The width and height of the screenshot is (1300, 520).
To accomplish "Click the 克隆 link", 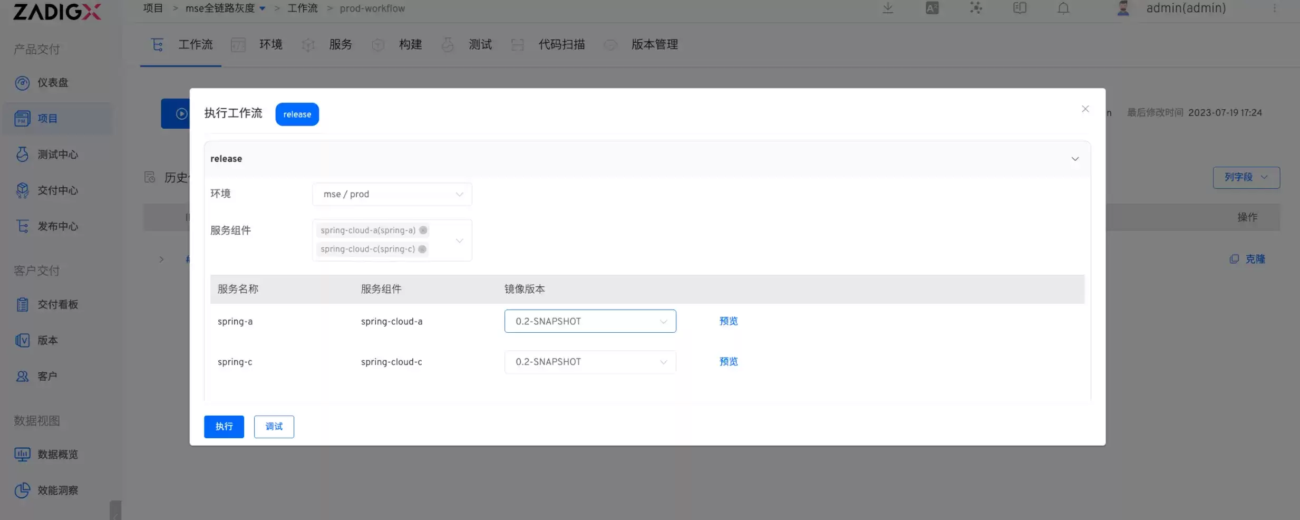I will pyautogui.click(x=1255, y=259).
